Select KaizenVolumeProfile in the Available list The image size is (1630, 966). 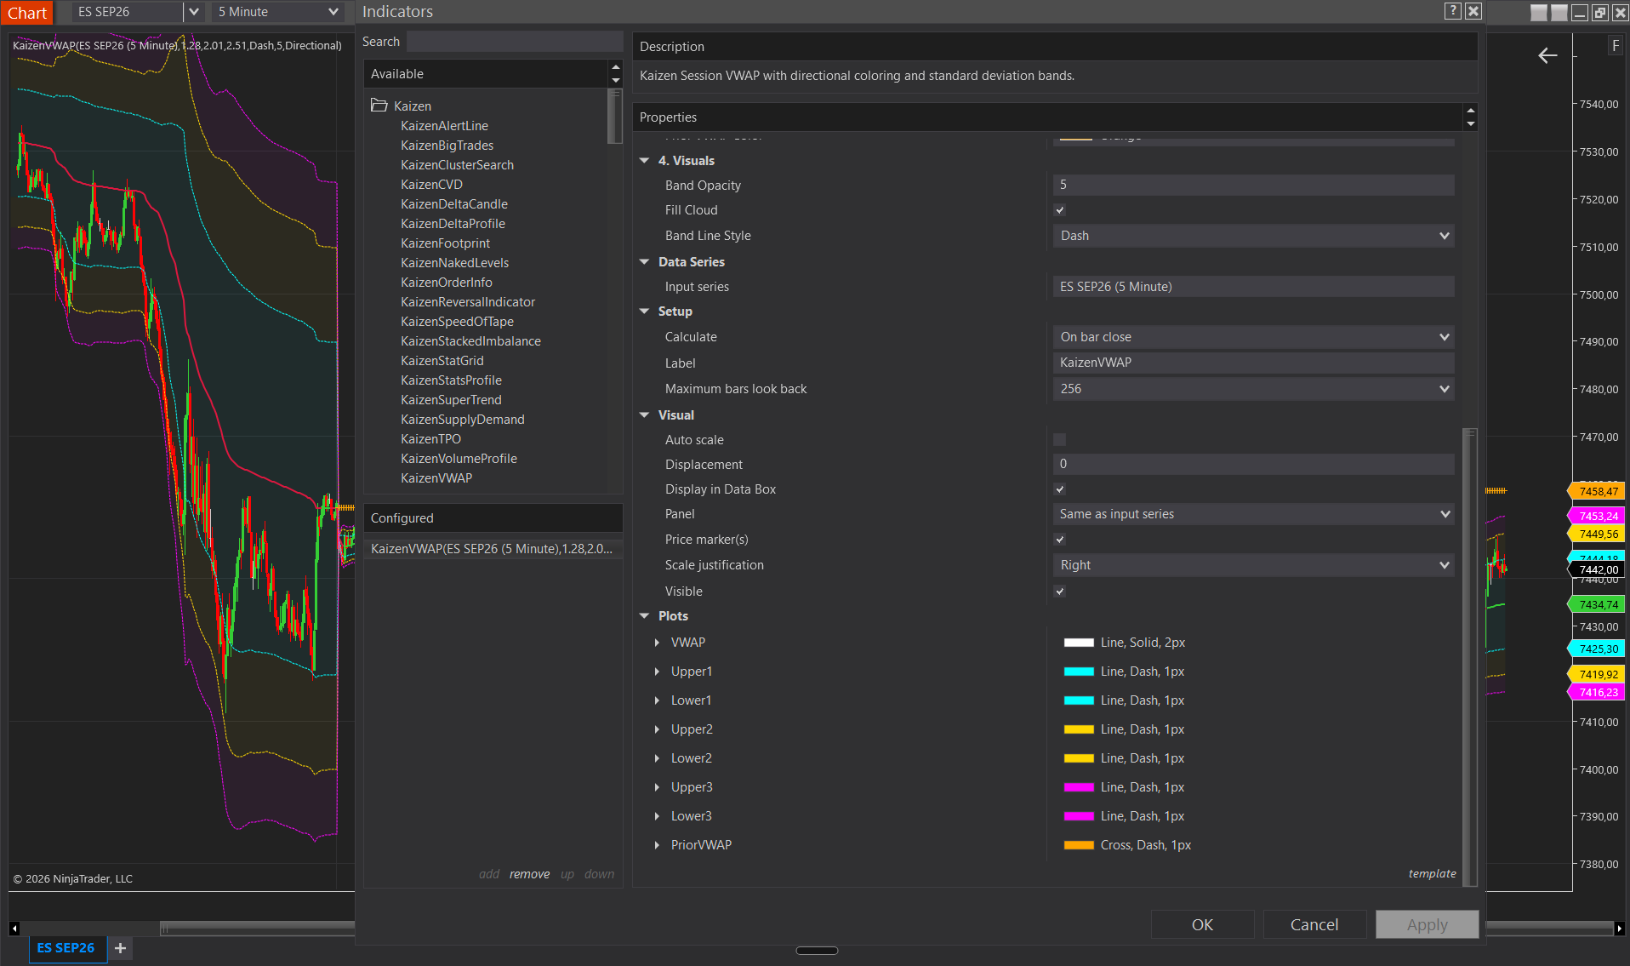pyautogui.click(x=459, y=459)
